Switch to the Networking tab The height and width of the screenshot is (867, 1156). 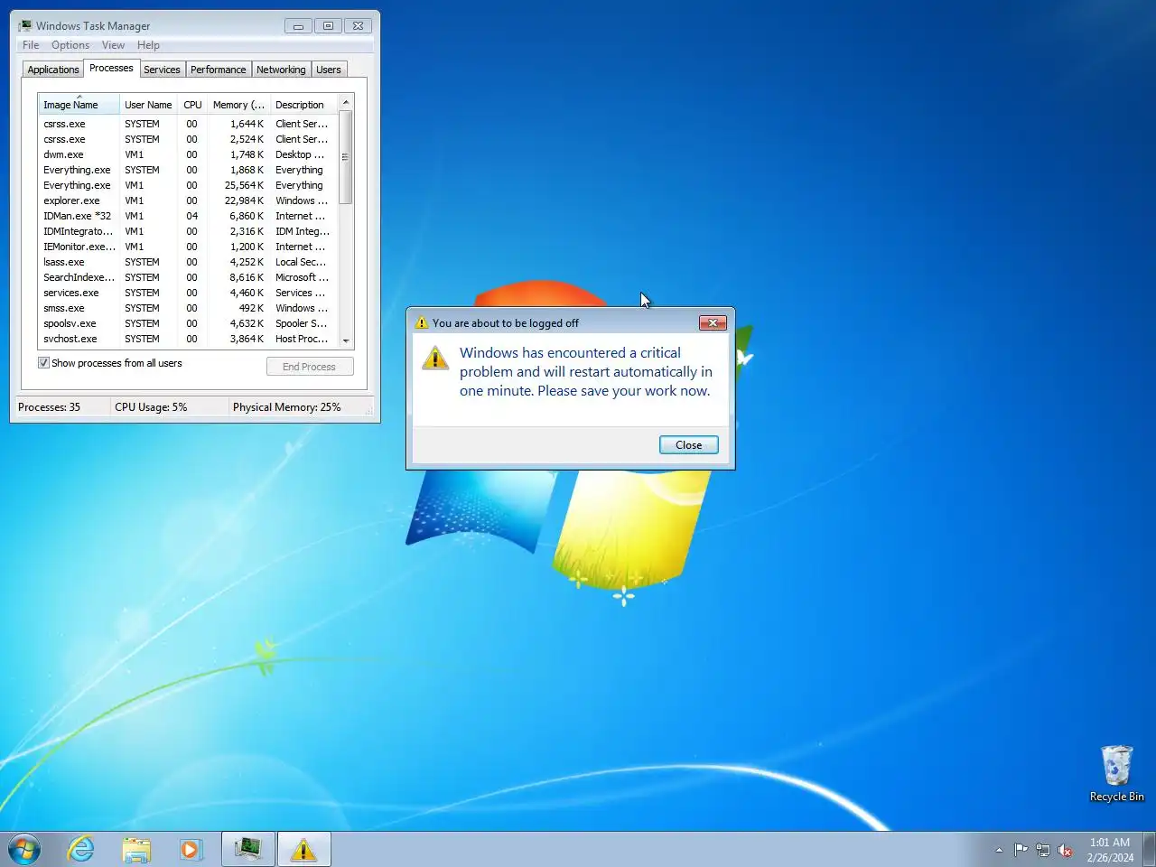(281, 70)
